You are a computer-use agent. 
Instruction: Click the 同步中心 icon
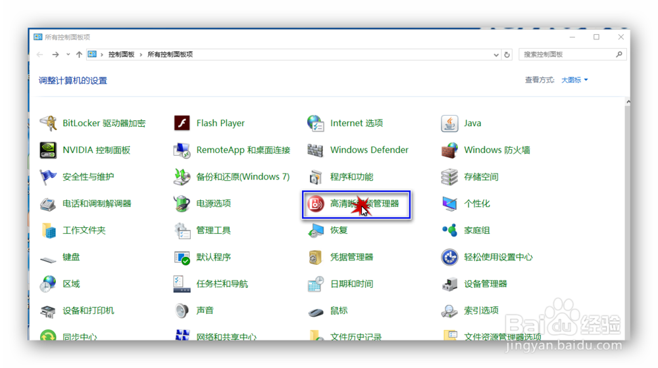[x=48, y=335]
